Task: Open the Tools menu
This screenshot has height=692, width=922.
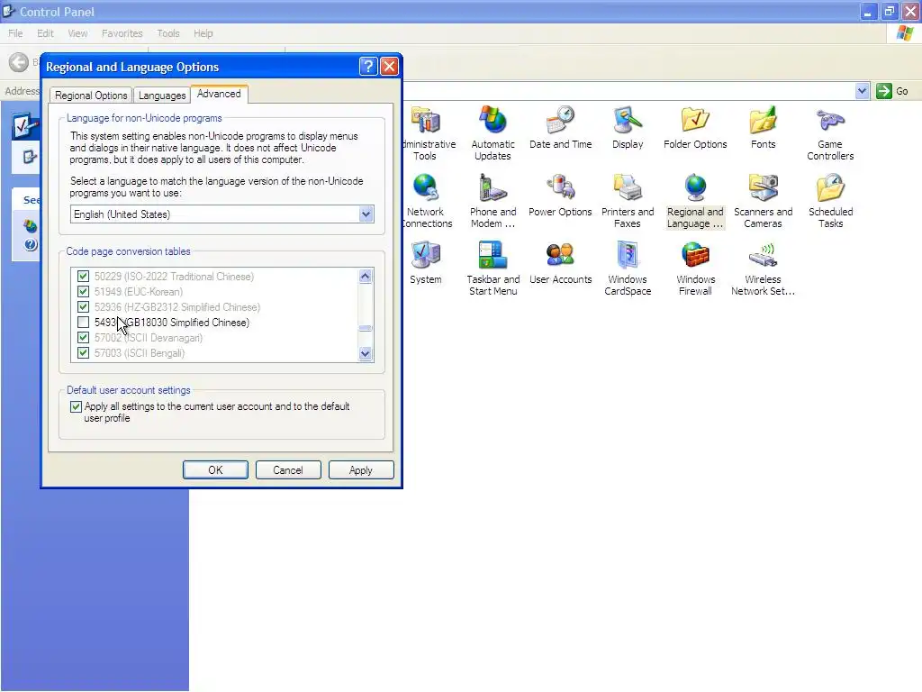Action: click(x=168, y=33)
